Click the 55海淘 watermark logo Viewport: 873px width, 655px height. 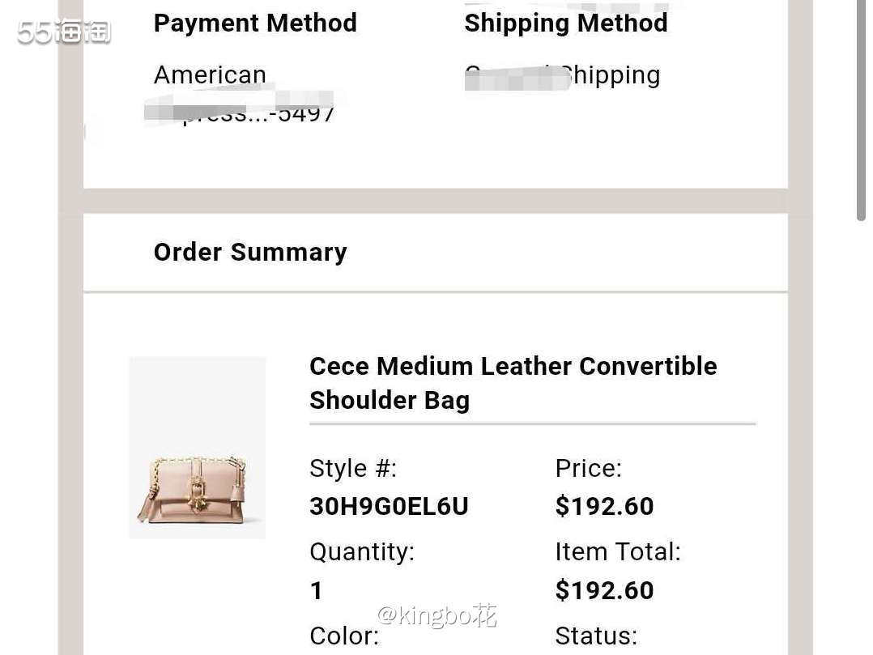coord(64,32)
